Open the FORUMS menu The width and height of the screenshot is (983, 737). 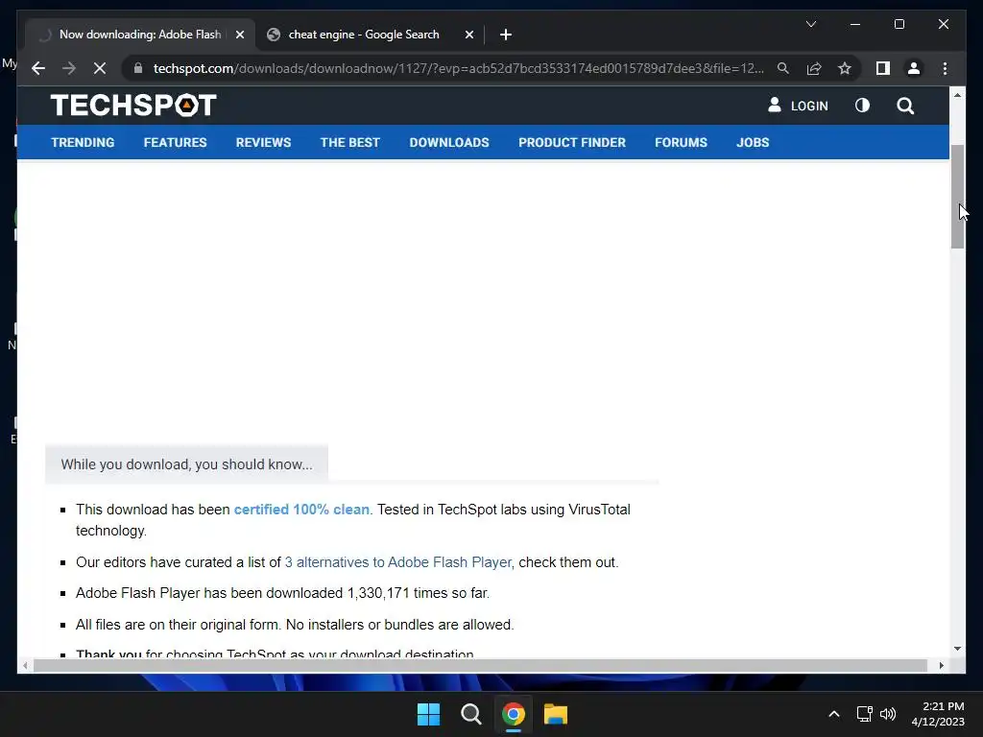click(681, 142)
